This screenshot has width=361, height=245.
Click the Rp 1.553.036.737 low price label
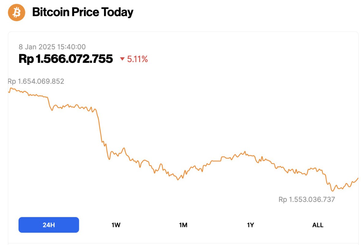pyautogui.click(x=306, y=199)
